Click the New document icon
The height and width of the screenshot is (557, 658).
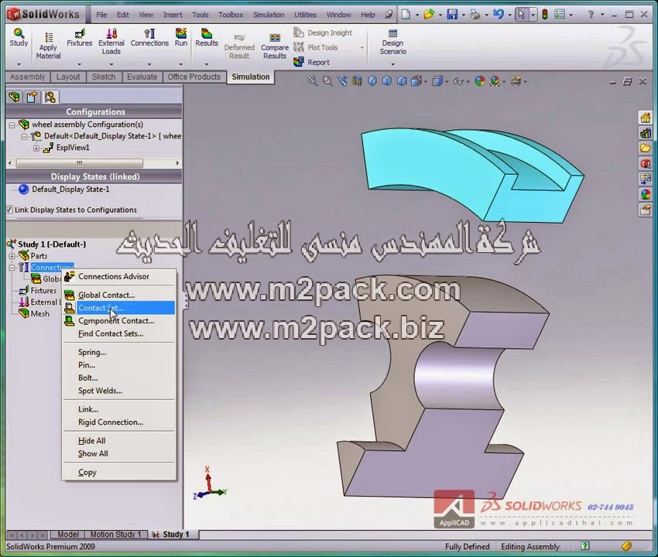click(406, 15)
